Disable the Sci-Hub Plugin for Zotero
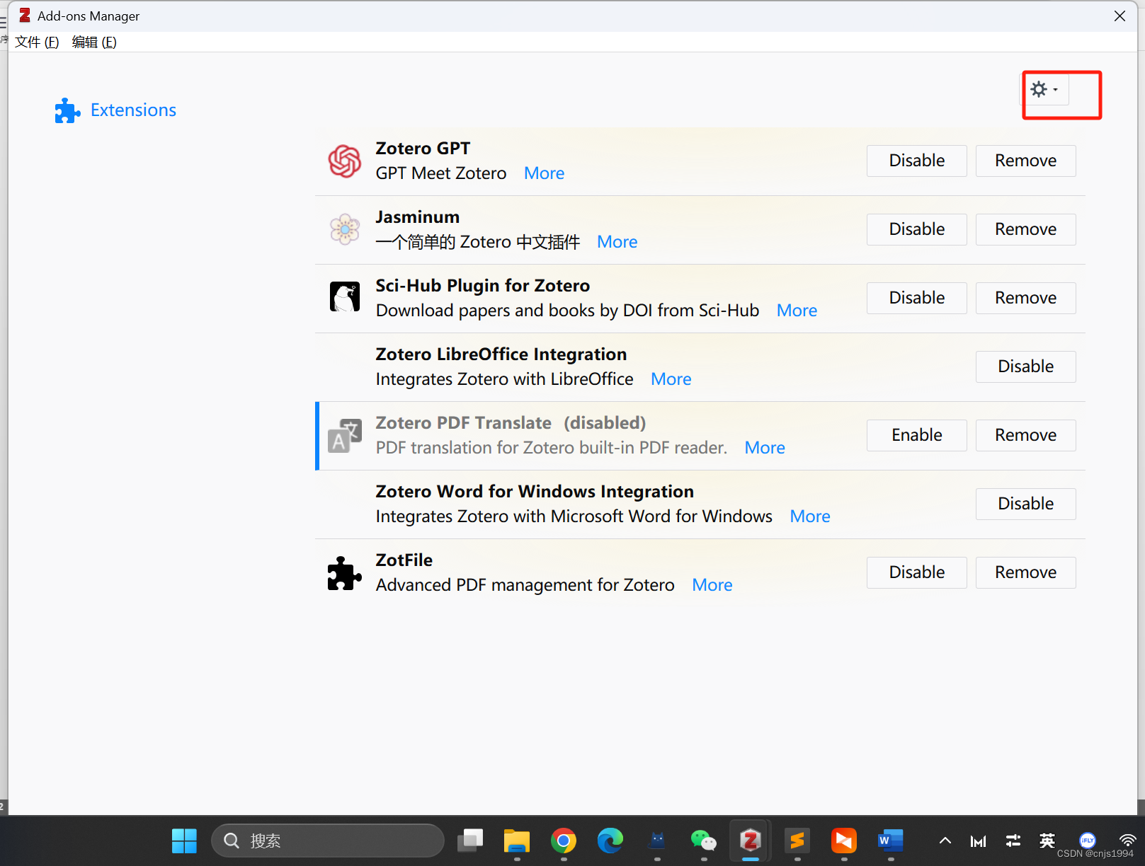 coord(916,298)
